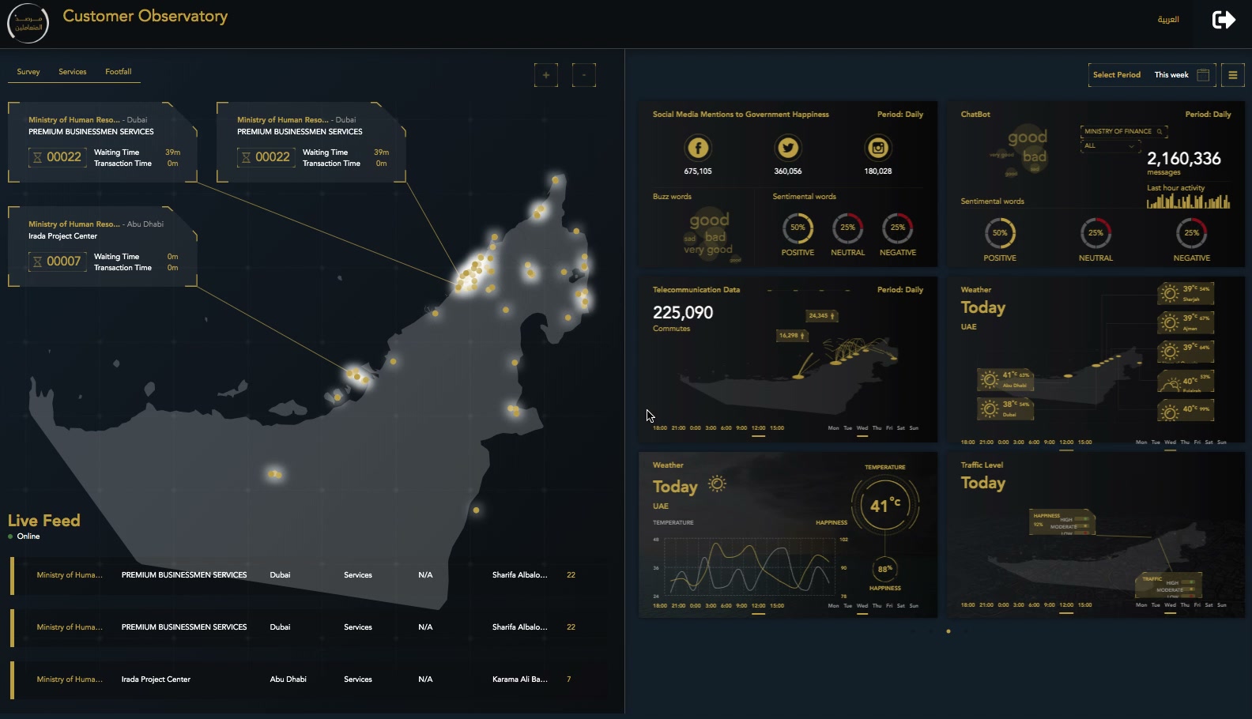Select the Footfall tab
The width and height of the screenshot is (1252, 719).
pos(119,72)
